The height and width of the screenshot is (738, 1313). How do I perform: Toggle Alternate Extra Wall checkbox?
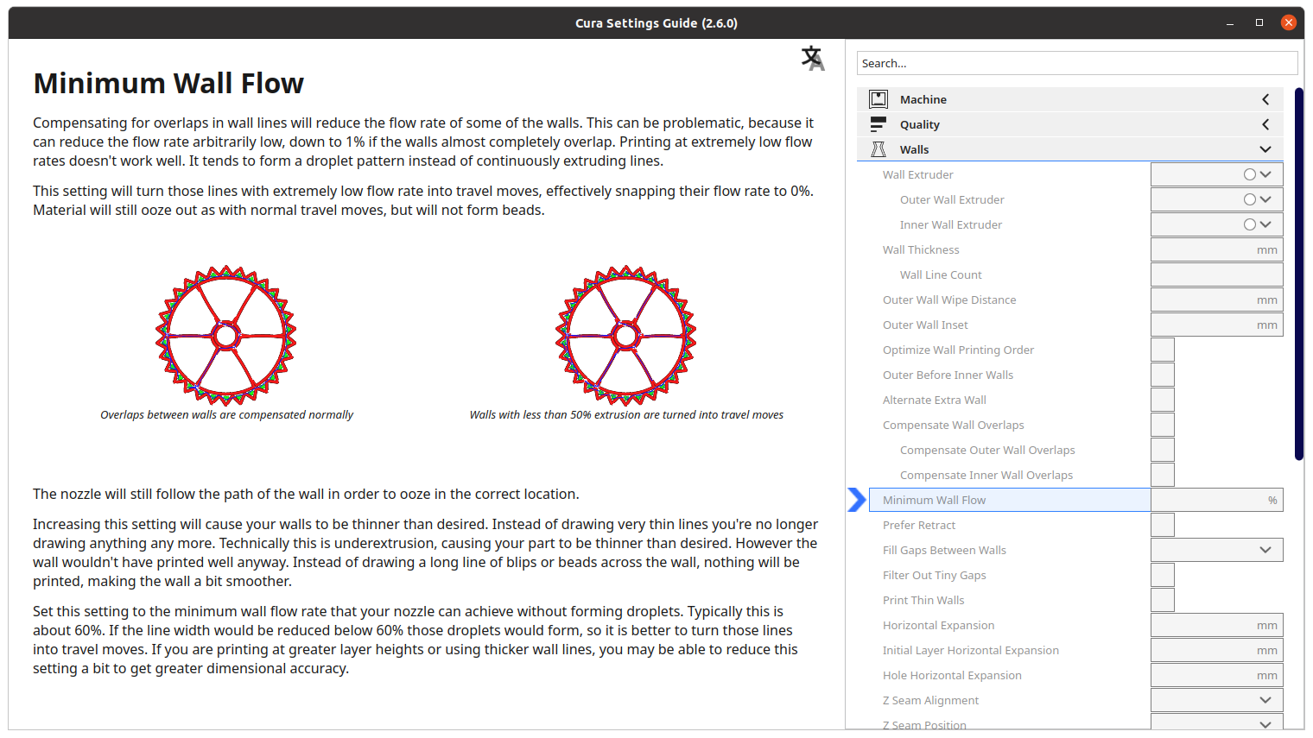click(1163, 400)
